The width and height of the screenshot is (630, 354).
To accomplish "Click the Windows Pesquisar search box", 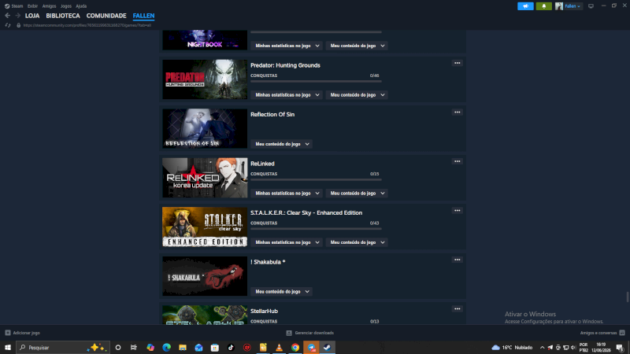I will (63, 348).
